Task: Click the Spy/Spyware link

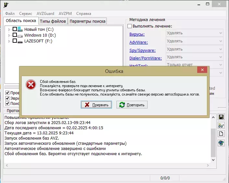Action: pos(142,50)
